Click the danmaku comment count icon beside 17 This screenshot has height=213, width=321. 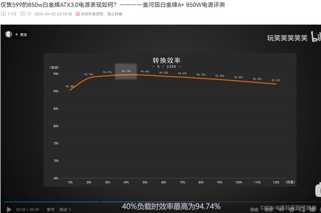23,14
